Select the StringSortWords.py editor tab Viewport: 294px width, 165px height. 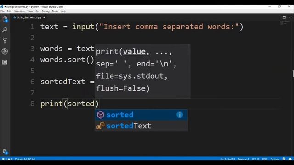point(29,17)
